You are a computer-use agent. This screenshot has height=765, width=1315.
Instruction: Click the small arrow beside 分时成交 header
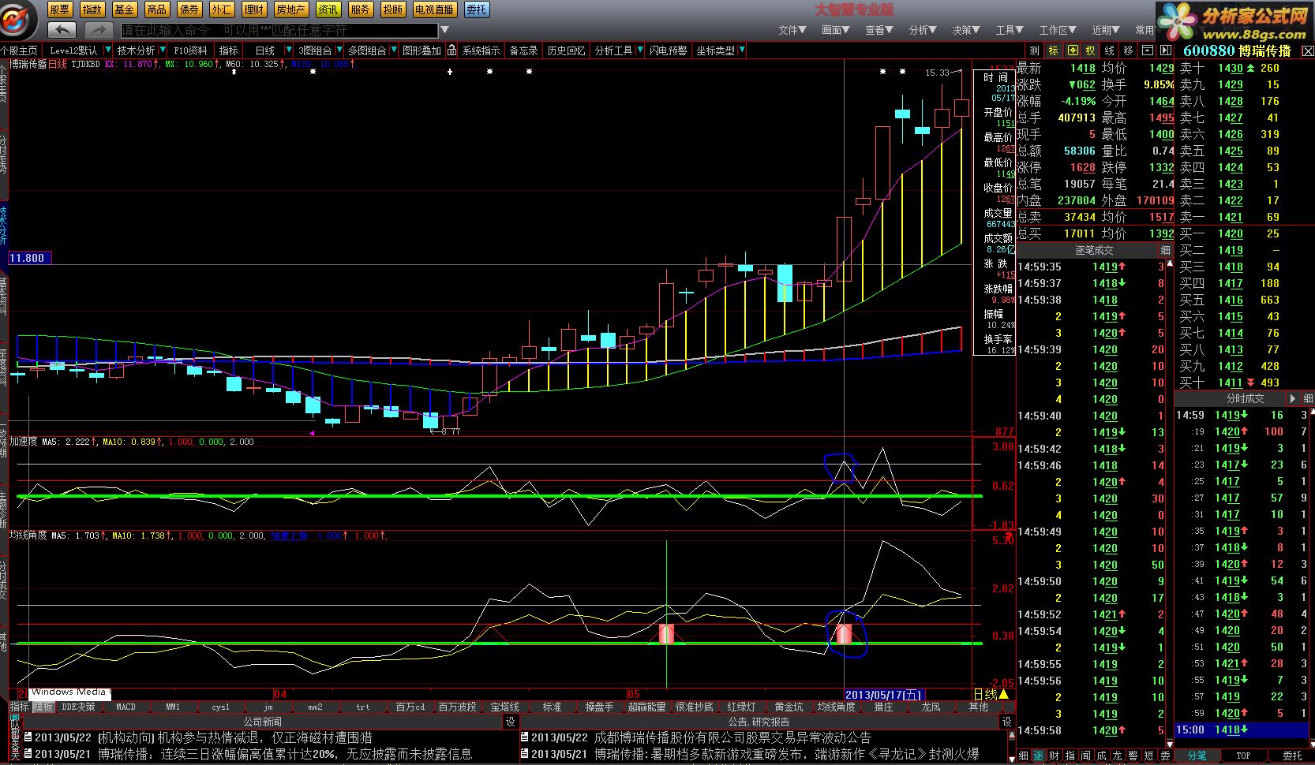(1292, 398)
